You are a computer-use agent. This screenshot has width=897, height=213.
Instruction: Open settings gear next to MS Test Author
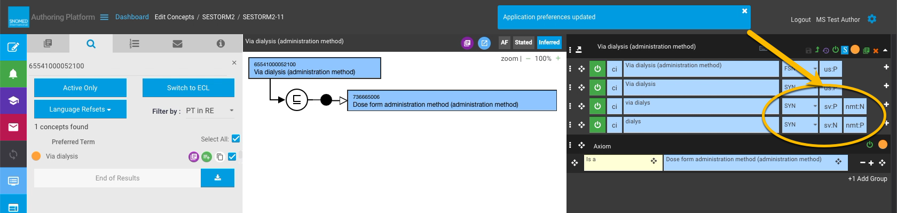coord(872,19)
